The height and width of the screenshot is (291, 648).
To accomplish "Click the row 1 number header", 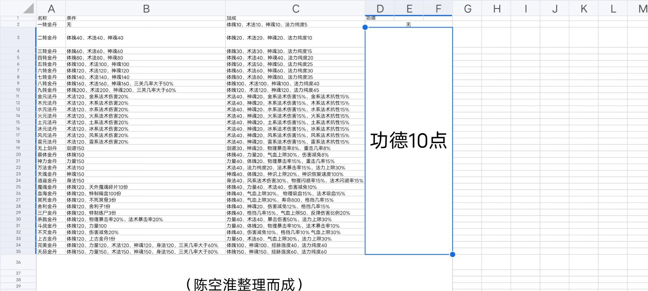I will coord(18,18).
